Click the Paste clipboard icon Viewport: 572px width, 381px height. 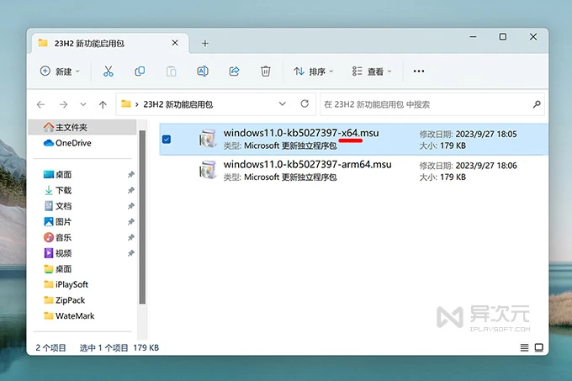171,71
